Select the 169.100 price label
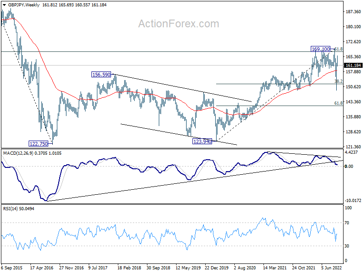This screenshot has width=364, height=273. (x=321, y=49)
